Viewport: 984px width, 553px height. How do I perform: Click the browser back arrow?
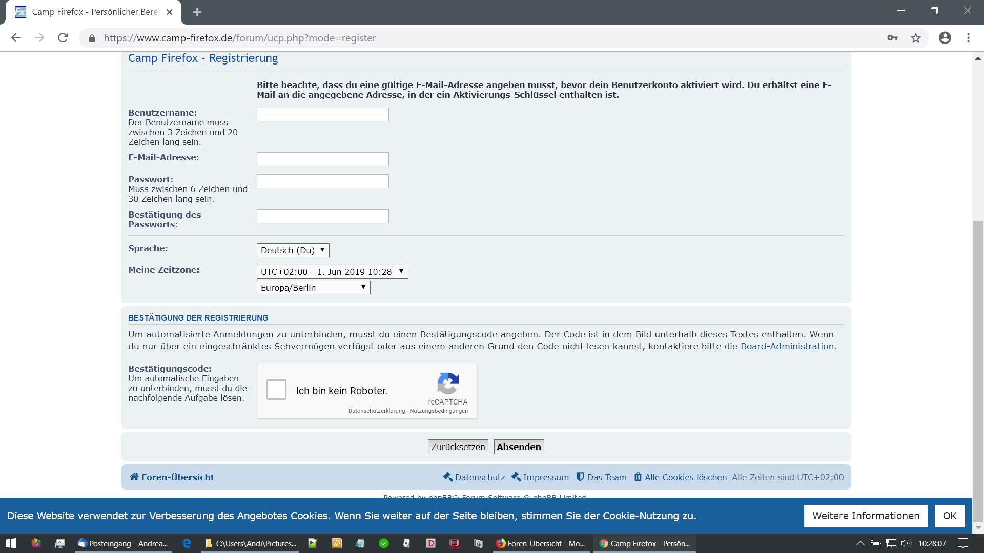click(16, 38)
